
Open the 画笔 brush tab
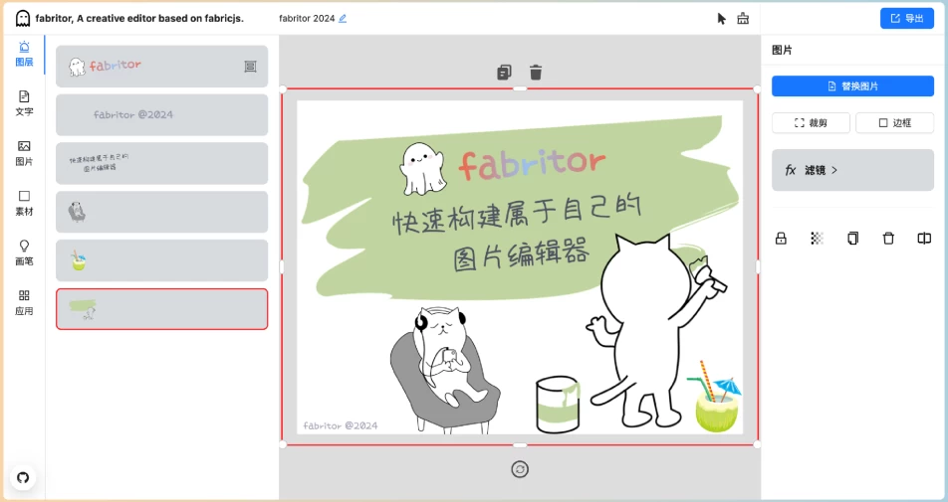[x=24, y=251]
